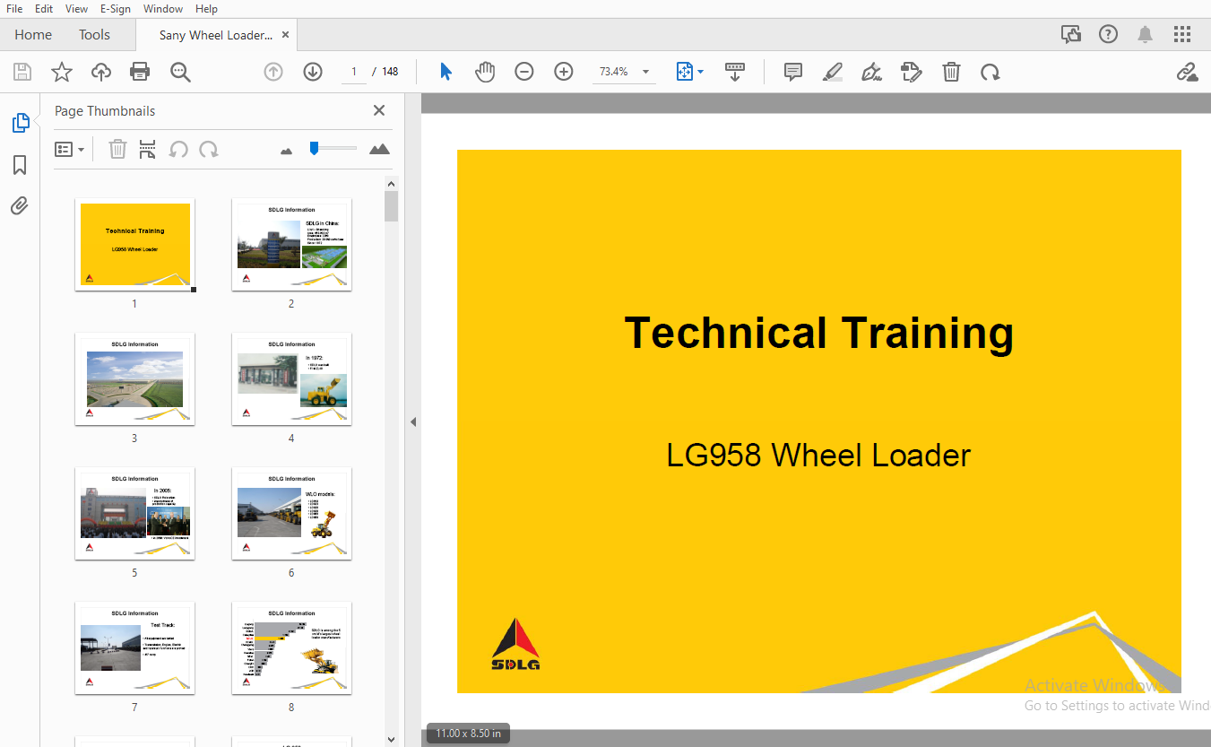Select page 7 thumbnail

pos(135,648)
